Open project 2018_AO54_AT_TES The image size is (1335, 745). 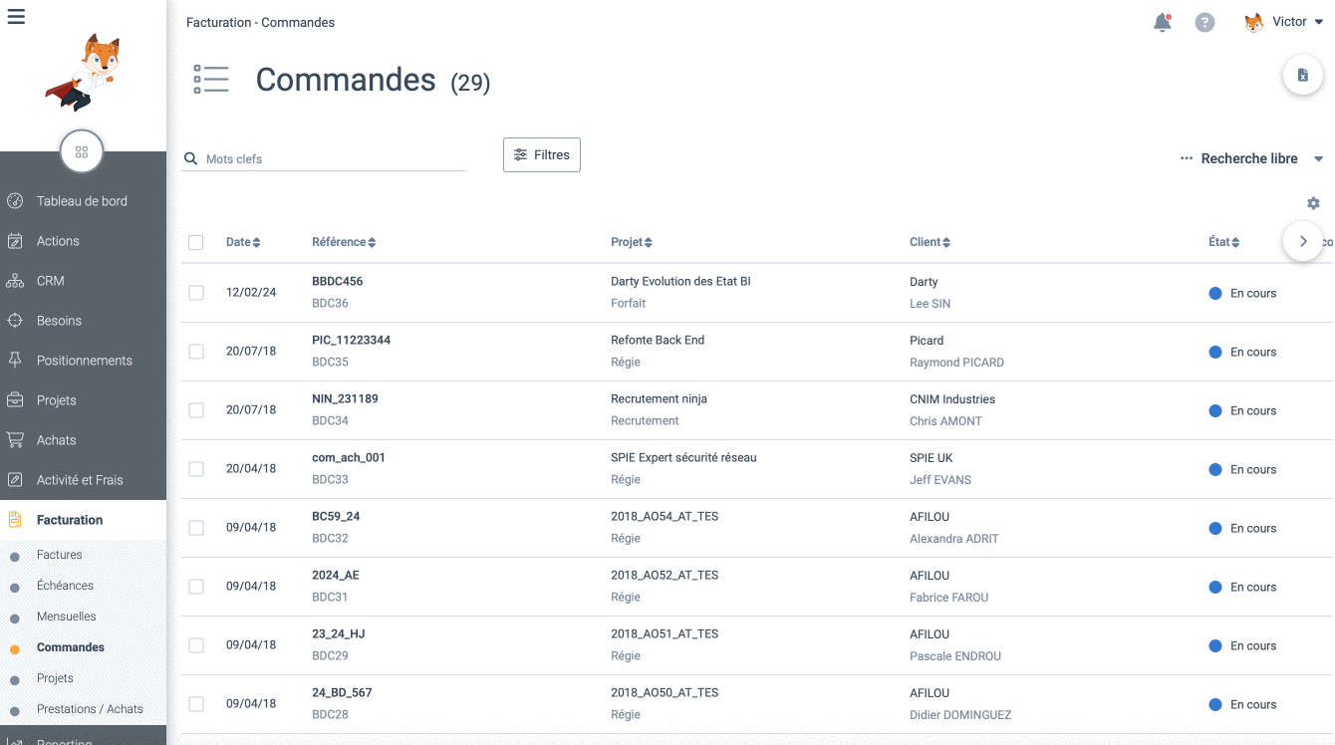pos(665,517)
